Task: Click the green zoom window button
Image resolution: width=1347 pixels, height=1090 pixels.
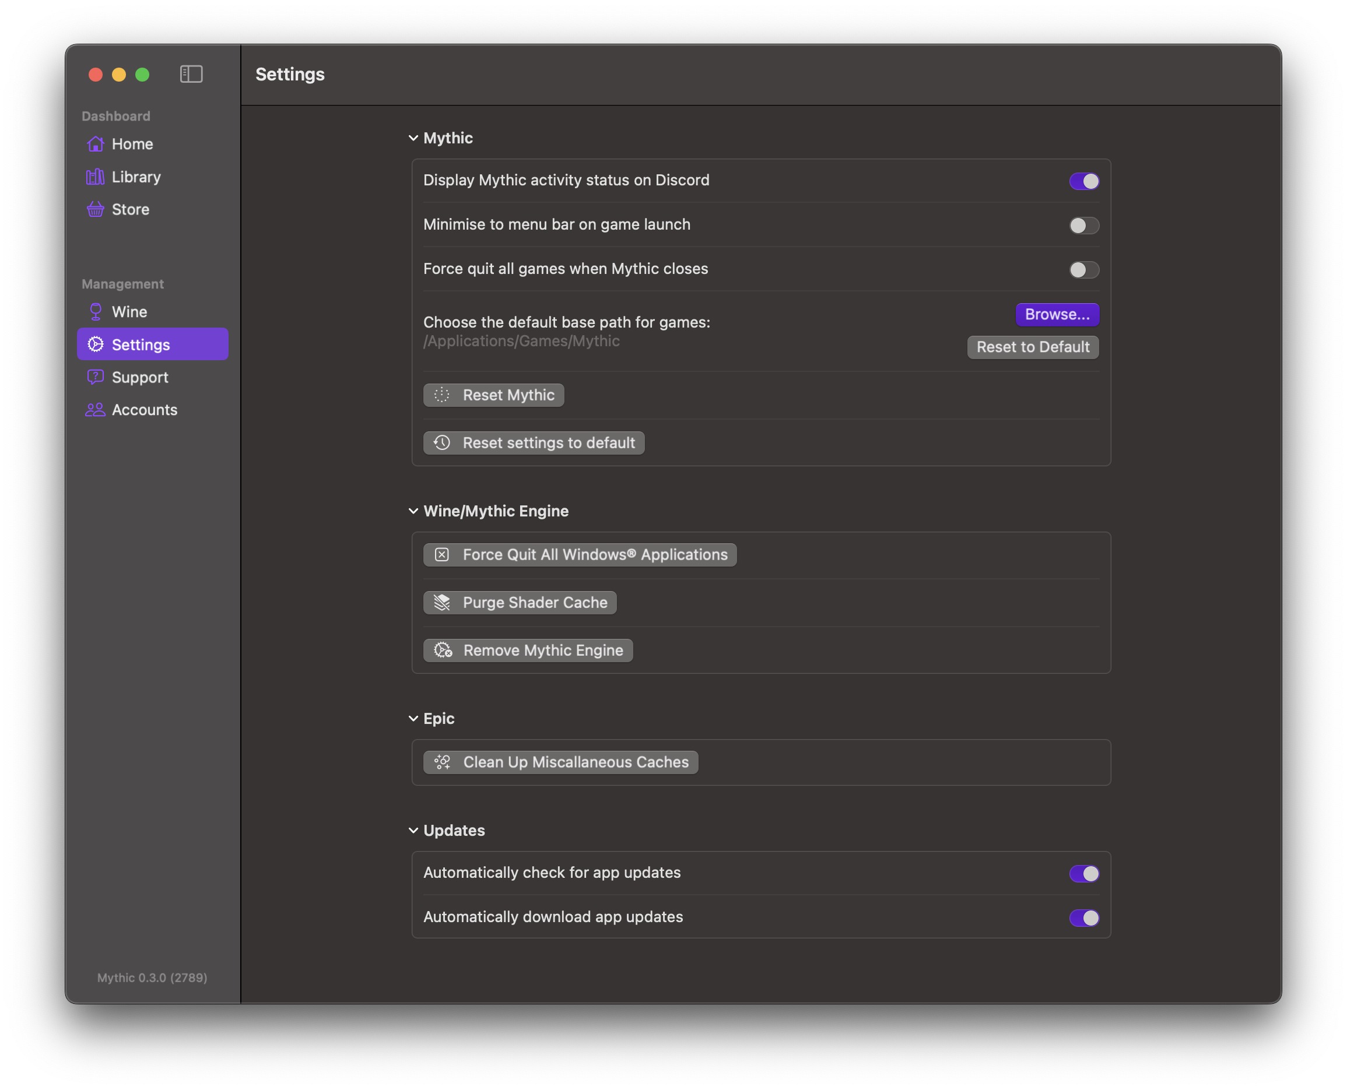Action: point(142,75)
